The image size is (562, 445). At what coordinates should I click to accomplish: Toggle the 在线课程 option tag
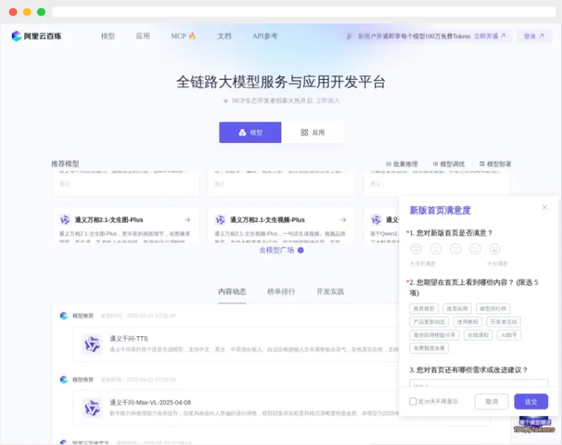[478, 335]
